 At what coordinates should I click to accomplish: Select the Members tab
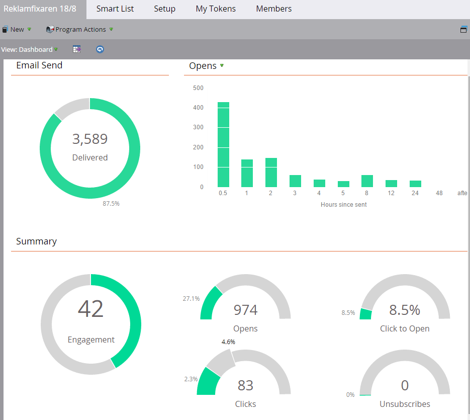coord(273,9)
